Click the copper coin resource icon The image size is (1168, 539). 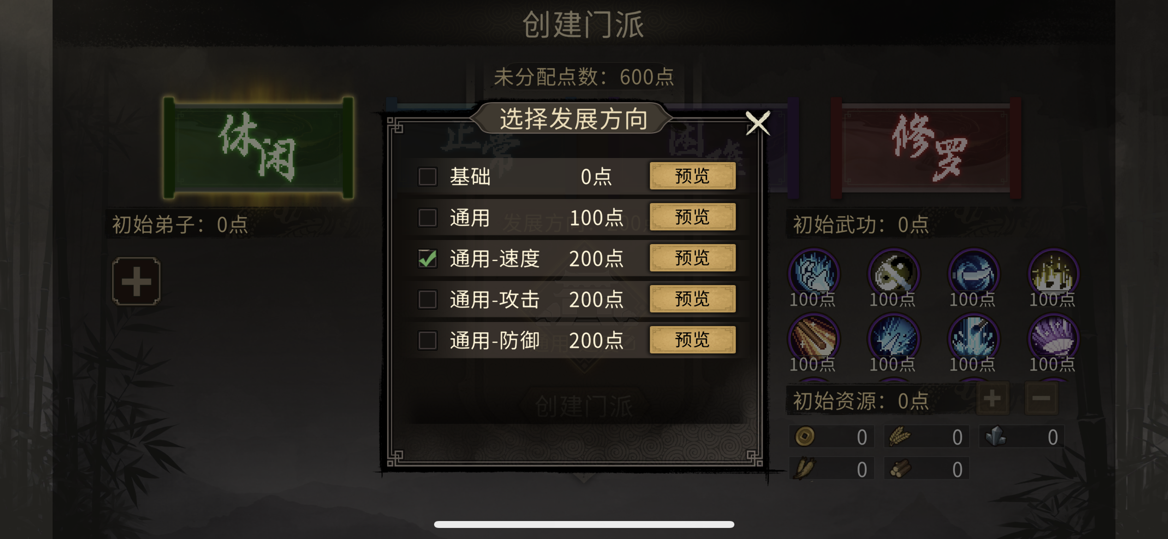click(805, 436)
